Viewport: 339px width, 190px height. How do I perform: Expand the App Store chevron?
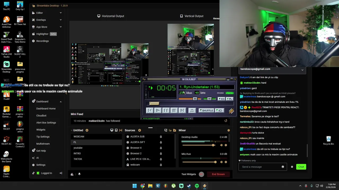coord(61,27)
